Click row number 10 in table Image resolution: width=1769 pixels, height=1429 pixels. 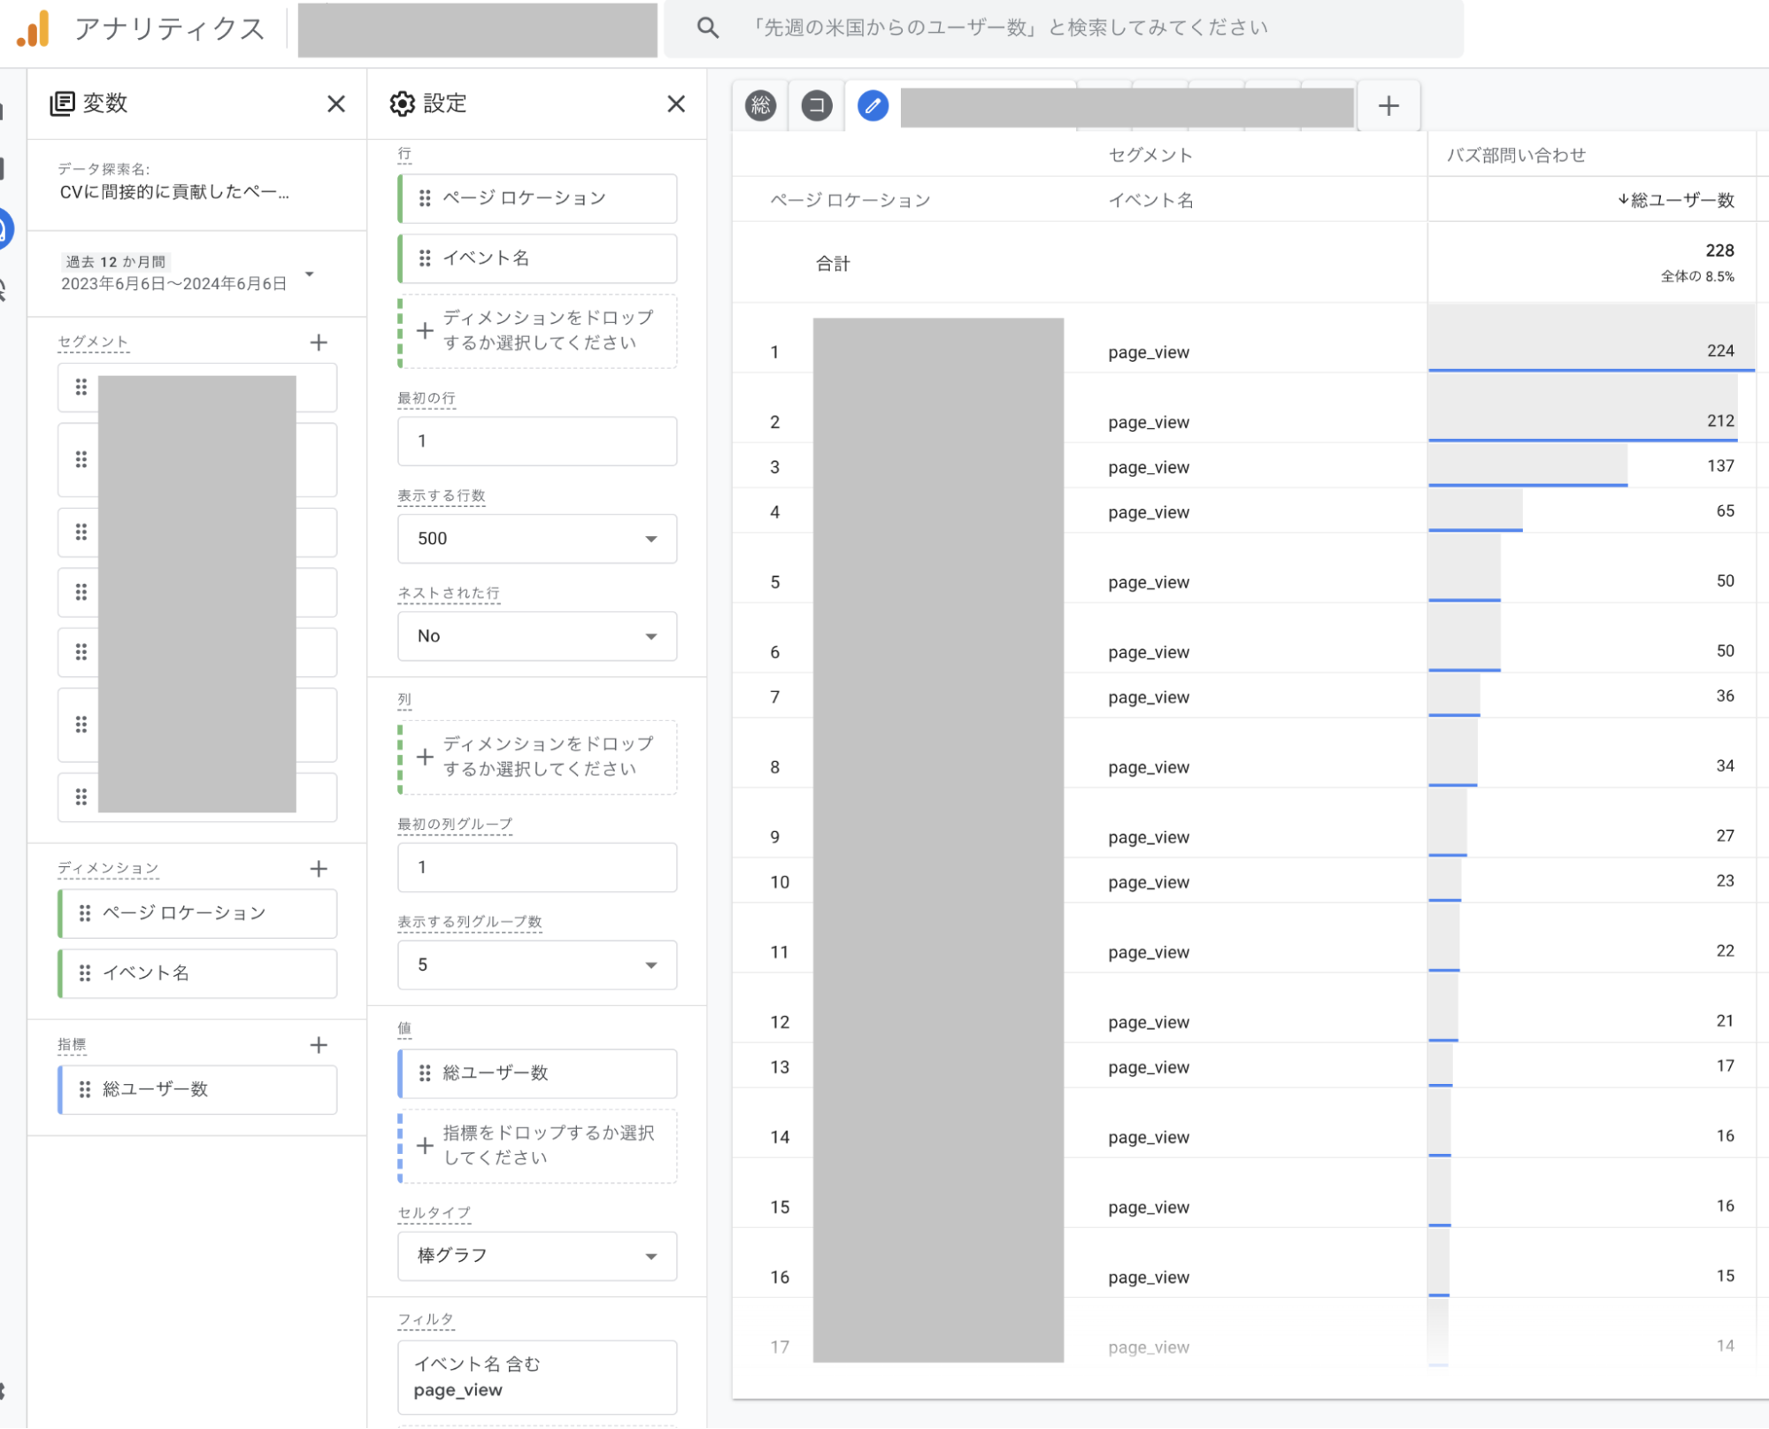(779, 883)
